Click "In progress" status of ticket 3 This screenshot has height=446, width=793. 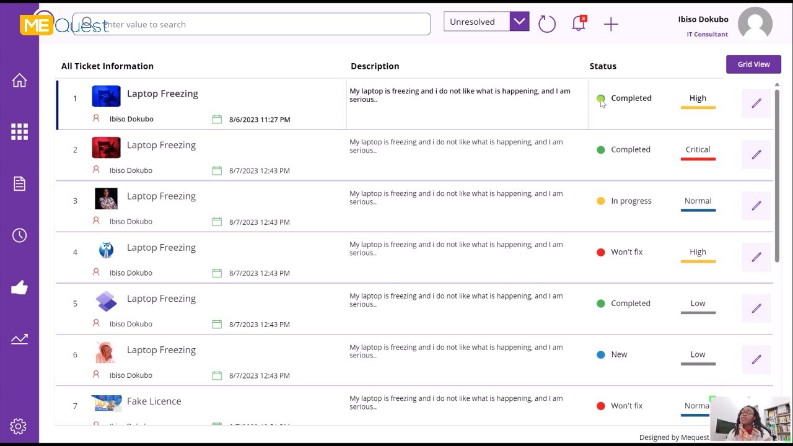(631, 201)
